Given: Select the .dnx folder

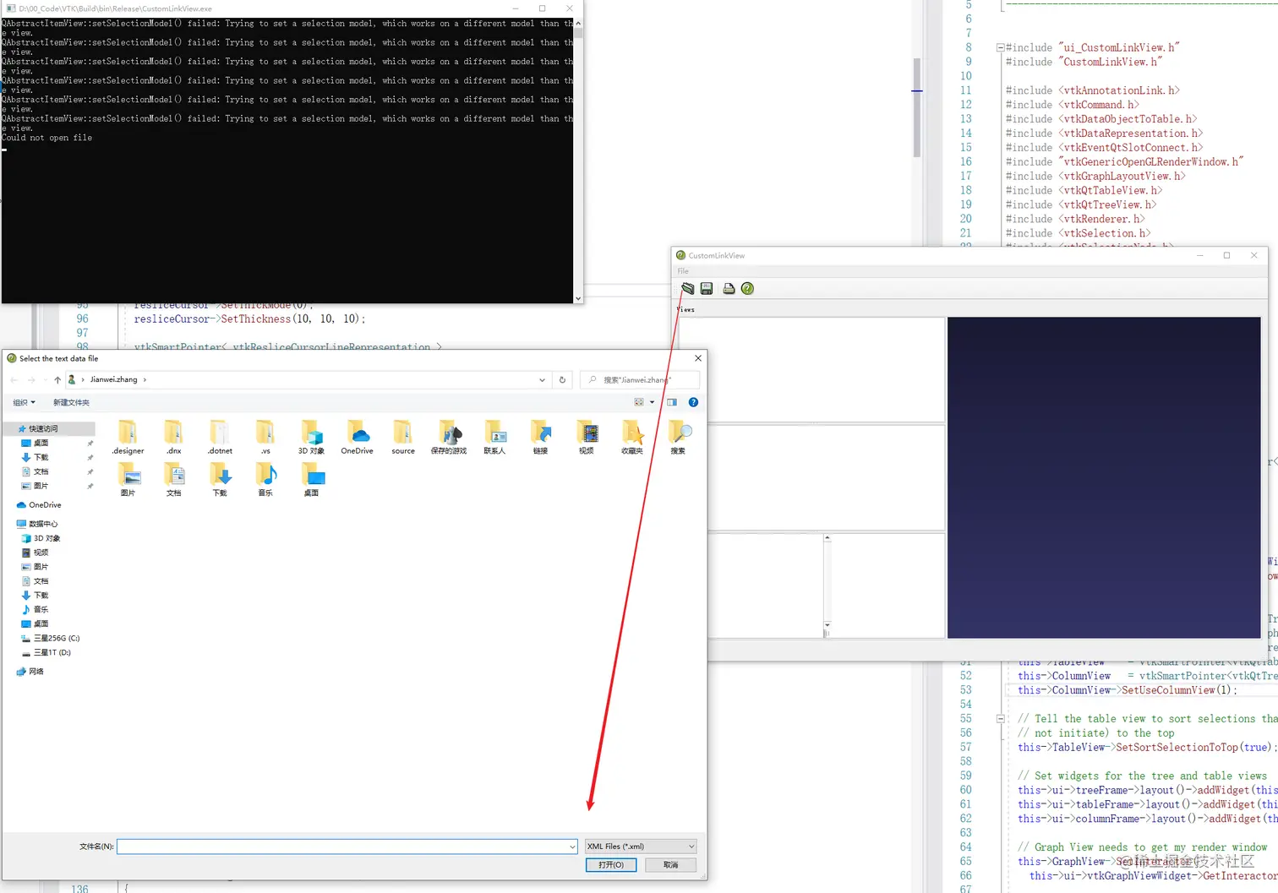Looking at the screenshot, I should [x=173, y=438].
